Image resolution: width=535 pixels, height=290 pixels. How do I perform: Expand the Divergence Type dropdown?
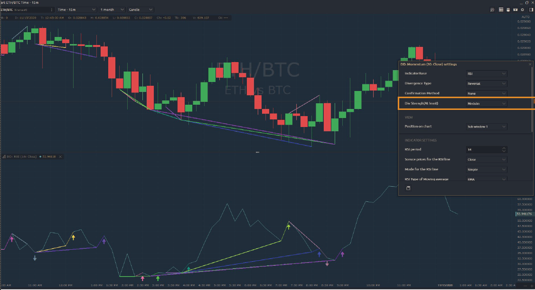[487, 84]
